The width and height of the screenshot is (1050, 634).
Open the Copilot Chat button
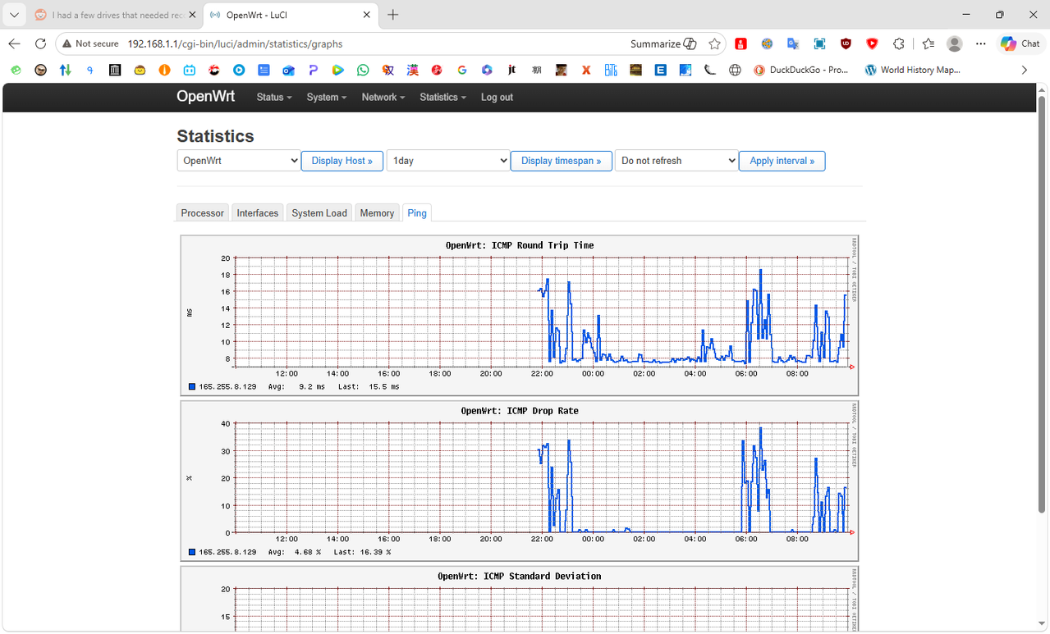[x=1020, y=43]
